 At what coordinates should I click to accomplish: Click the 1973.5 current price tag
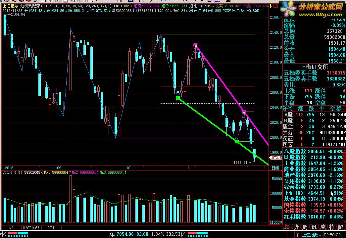(275, 158)
